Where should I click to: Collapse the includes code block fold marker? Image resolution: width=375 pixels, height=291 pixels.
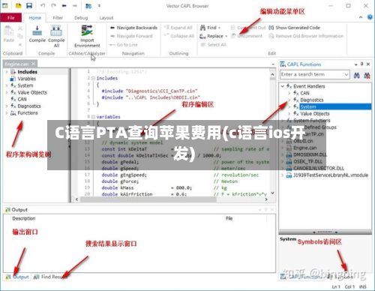[93, 78]
